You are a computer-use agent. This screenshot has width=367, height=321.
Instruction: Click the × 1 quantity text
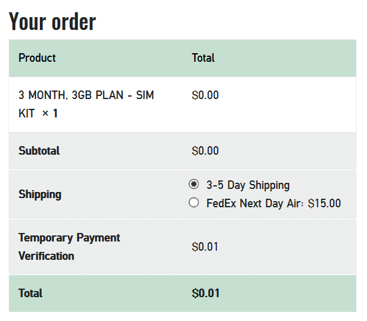tap(50, 114)
